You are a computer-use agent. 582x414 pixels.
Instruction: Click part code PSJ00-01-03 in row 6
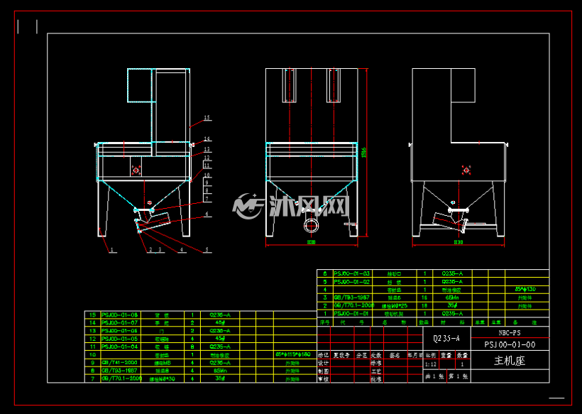pyautogui.click(x=351, y=273)
